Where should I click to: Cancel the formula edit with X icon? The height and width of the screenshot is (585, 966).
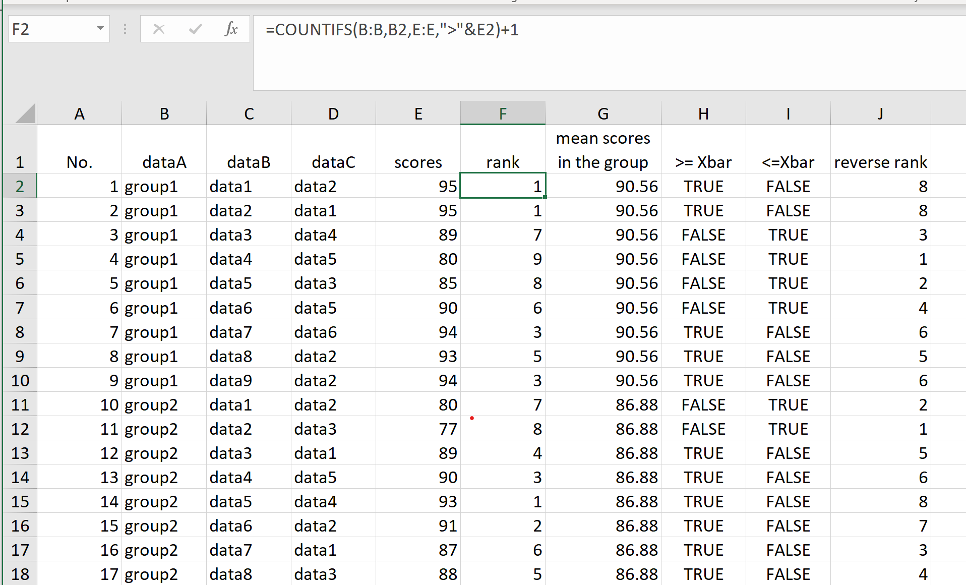click(x=159, y=29)
